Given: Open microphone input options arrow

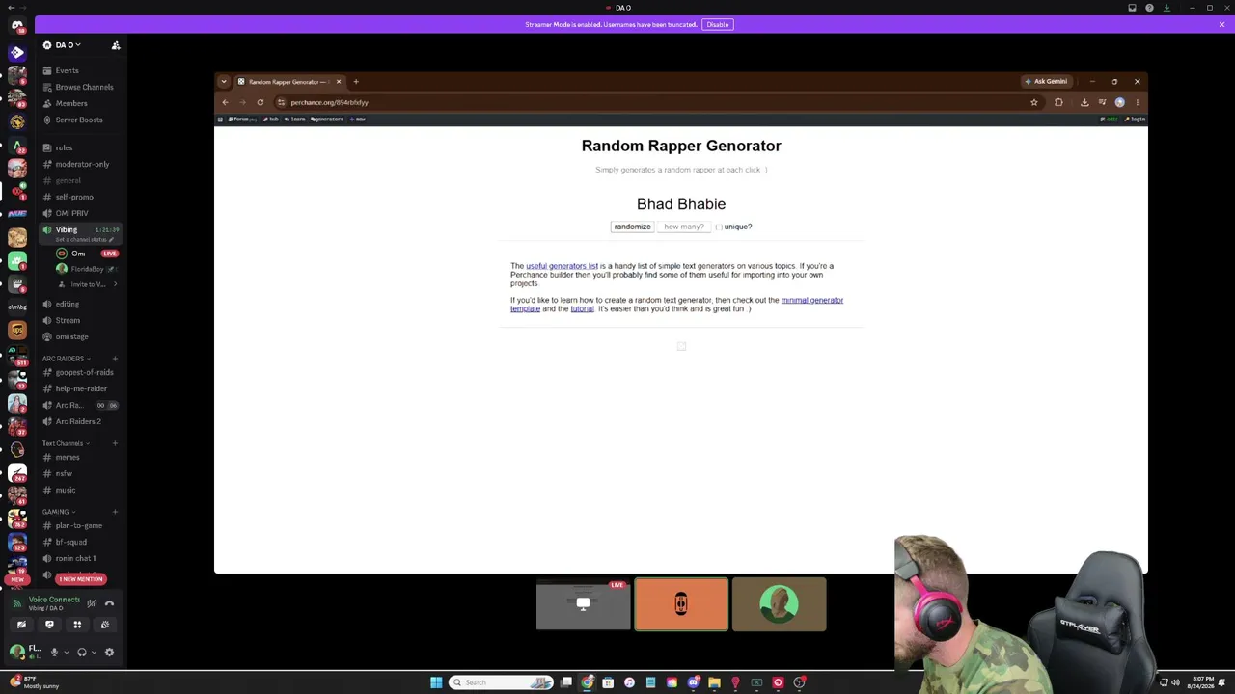Looking at the screenshot, I should pyautogui.click(x=66, y=653).
